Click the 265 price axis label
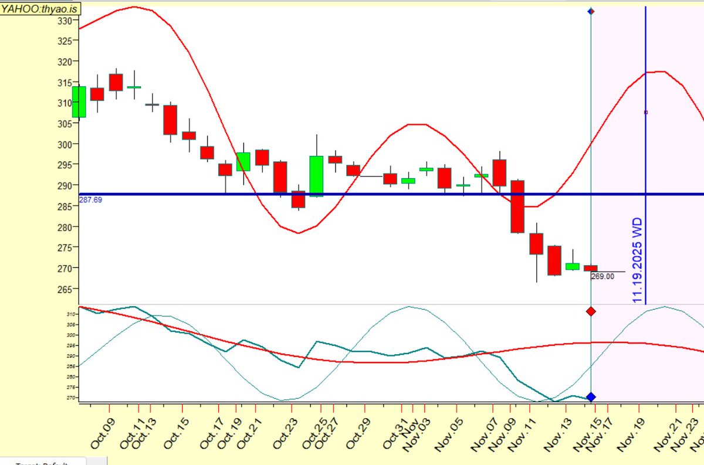The width and height of the screenshot is (704, 465). [x=63, y=289]
